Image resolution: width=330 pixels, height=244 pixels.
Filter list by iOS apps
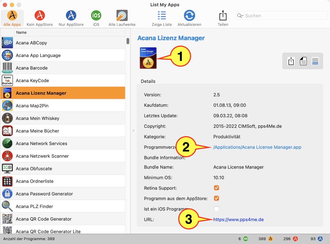(x=96, y=18)
